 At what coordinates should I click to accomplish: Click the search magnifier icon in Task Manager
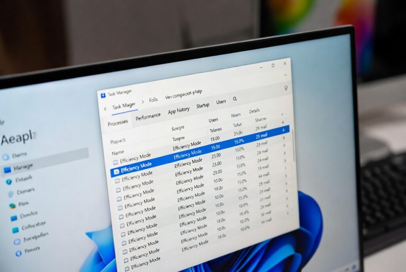[235, 99]
